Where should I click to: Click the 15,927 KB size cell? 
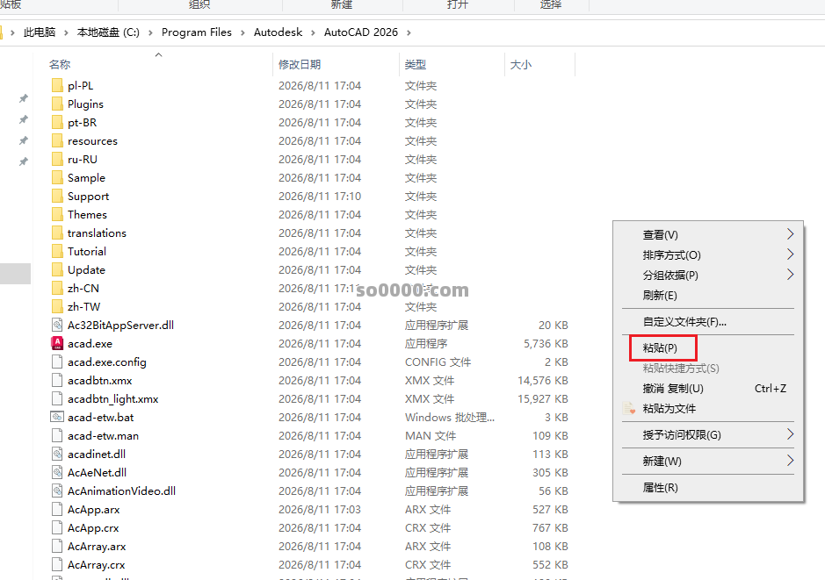tap(543, 398)
